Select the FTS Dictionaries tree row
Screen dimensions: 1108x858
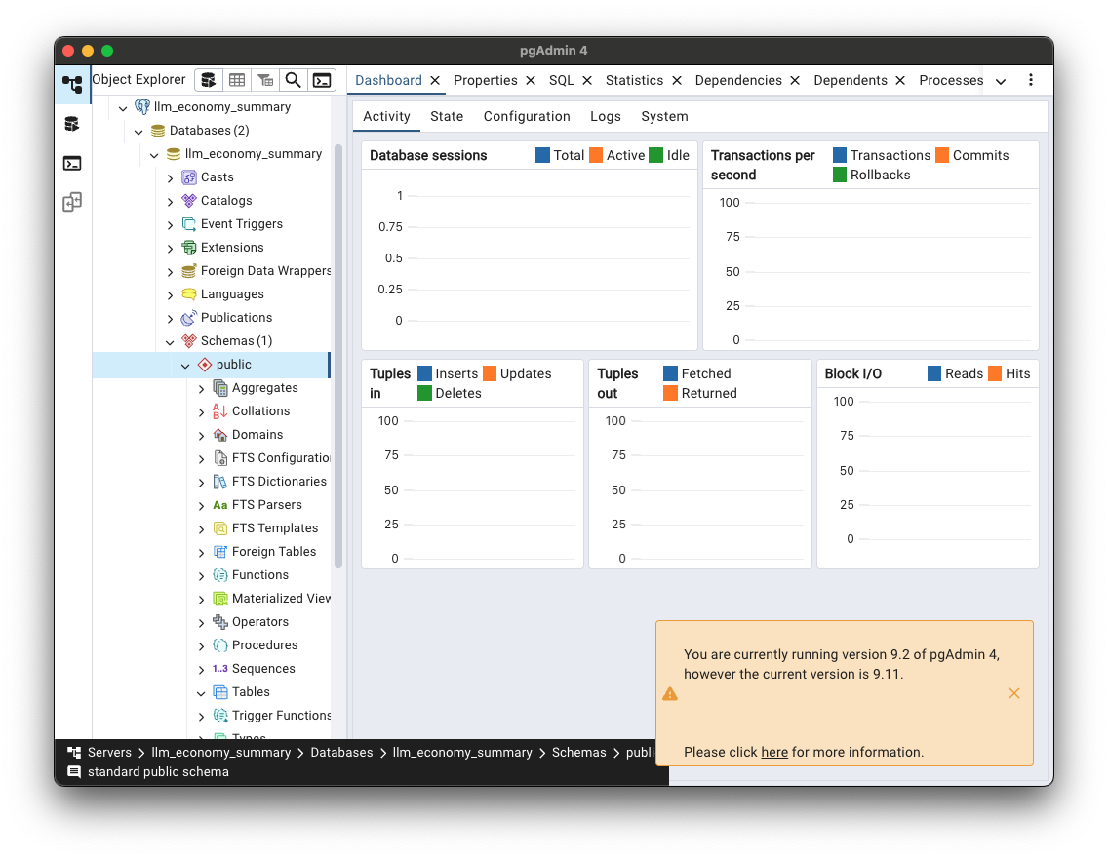tap(212, 482)
